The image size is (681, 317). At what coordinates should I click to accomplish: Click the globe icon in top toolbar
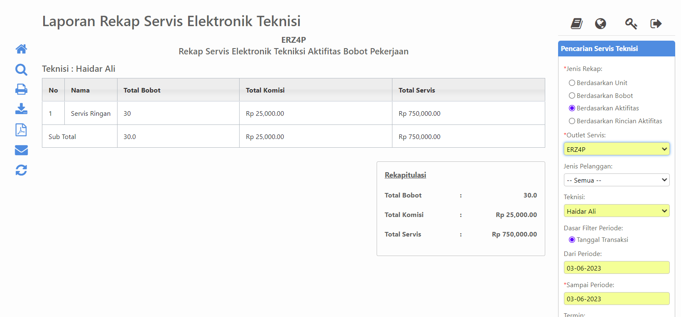coord(600,24)
